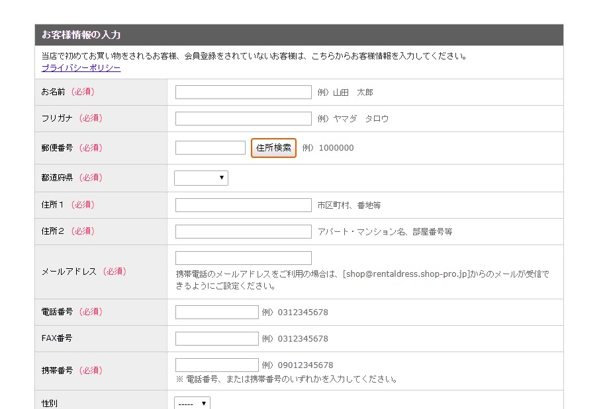Select the 住所2 apartment name field
This screenshot has width=609, height=409.
[x=243, y=231]
